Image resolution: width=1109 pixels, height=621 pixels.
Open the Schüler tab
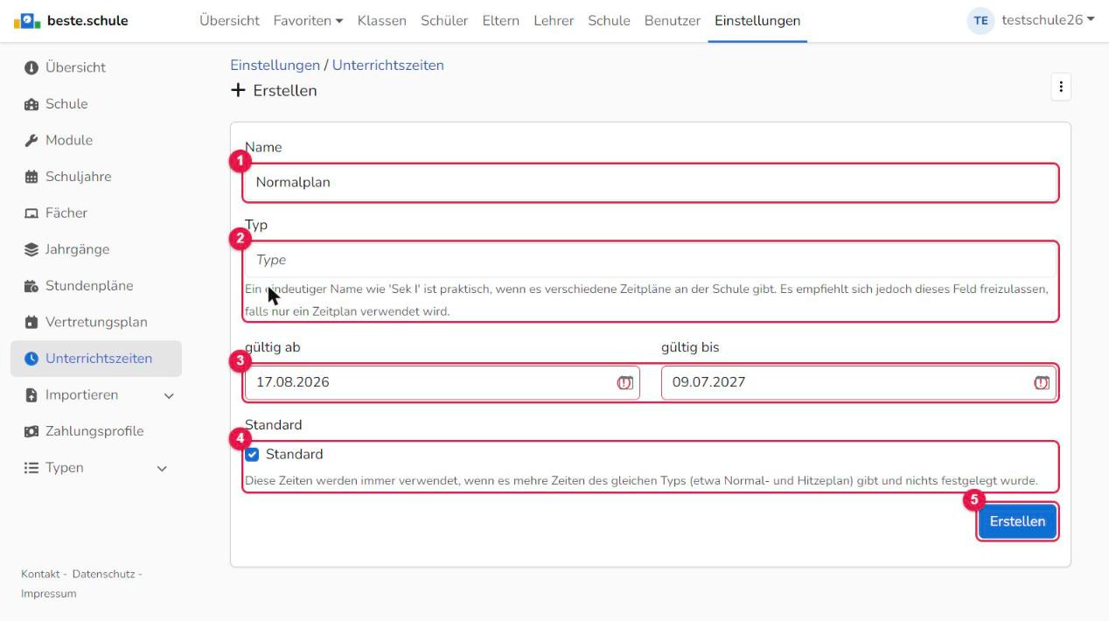444,21
